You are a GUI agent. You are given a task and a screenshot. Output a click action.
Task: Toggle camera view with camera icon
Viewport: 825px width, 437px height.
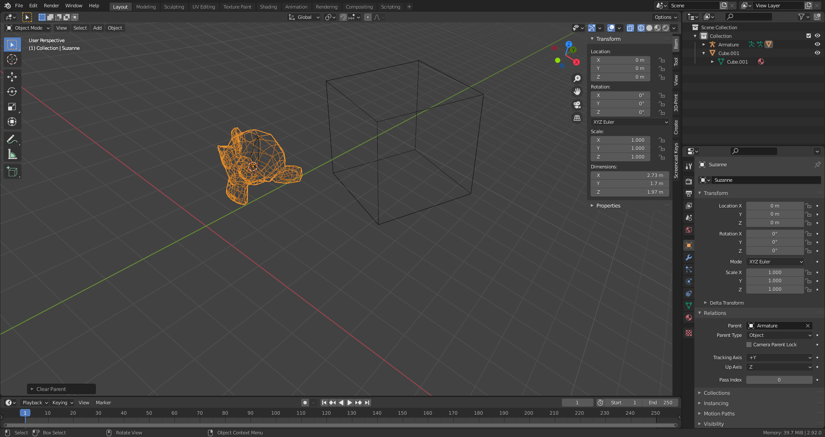[x=577, y=105]
